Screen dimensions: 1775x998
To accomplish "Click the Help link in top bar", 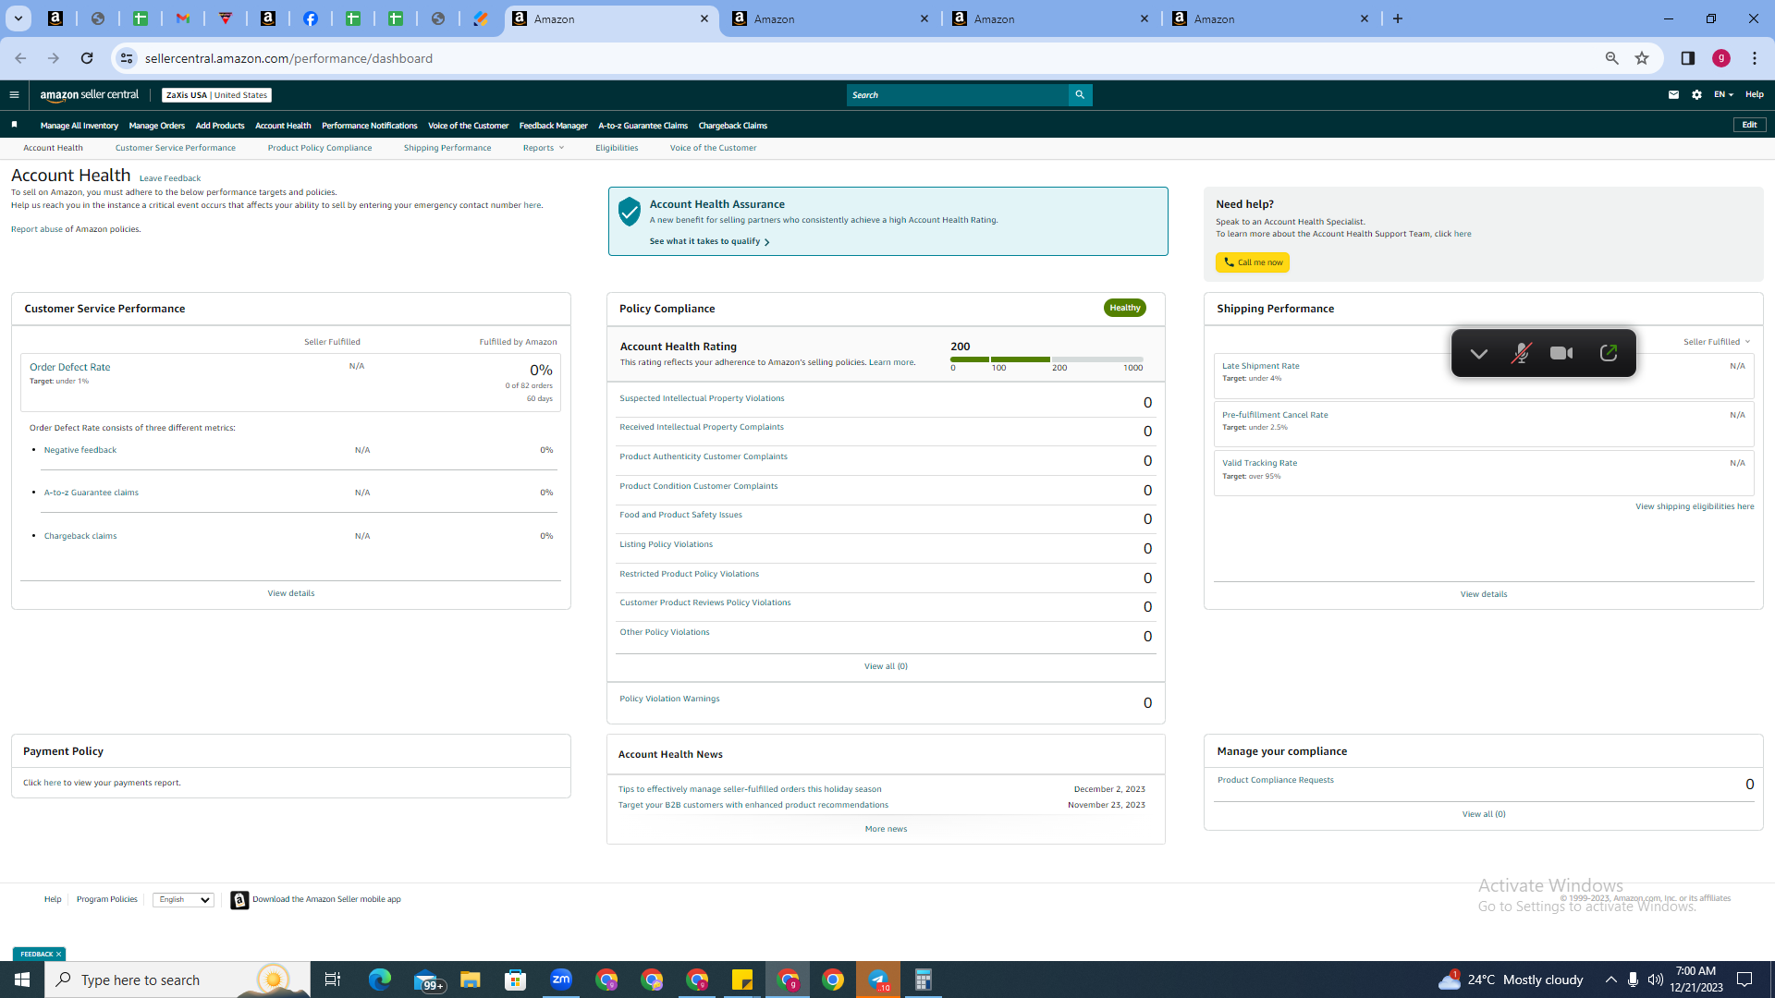I will click(1754, 94).
